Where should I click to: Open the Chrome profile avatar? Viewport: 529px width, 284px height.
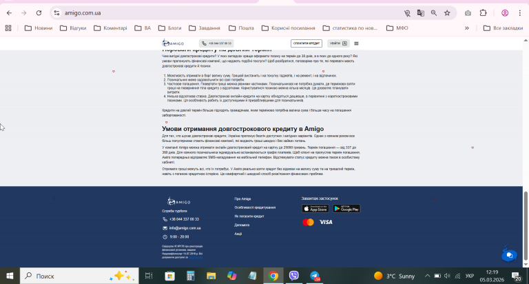pyautogui.click(x=505, y=13)
